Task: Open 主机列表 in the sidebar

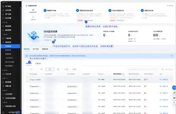Action: [8, 10]
